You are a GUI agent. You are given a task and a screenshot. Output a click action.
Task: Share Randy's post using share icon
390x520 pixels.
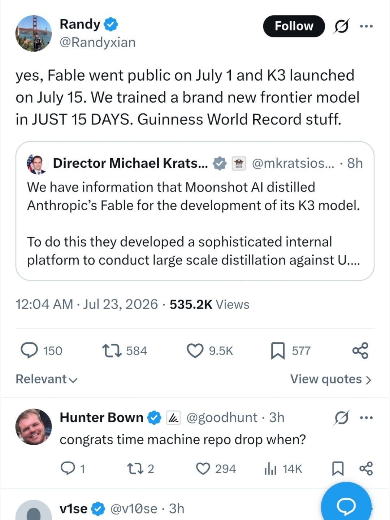coord(360,351)
